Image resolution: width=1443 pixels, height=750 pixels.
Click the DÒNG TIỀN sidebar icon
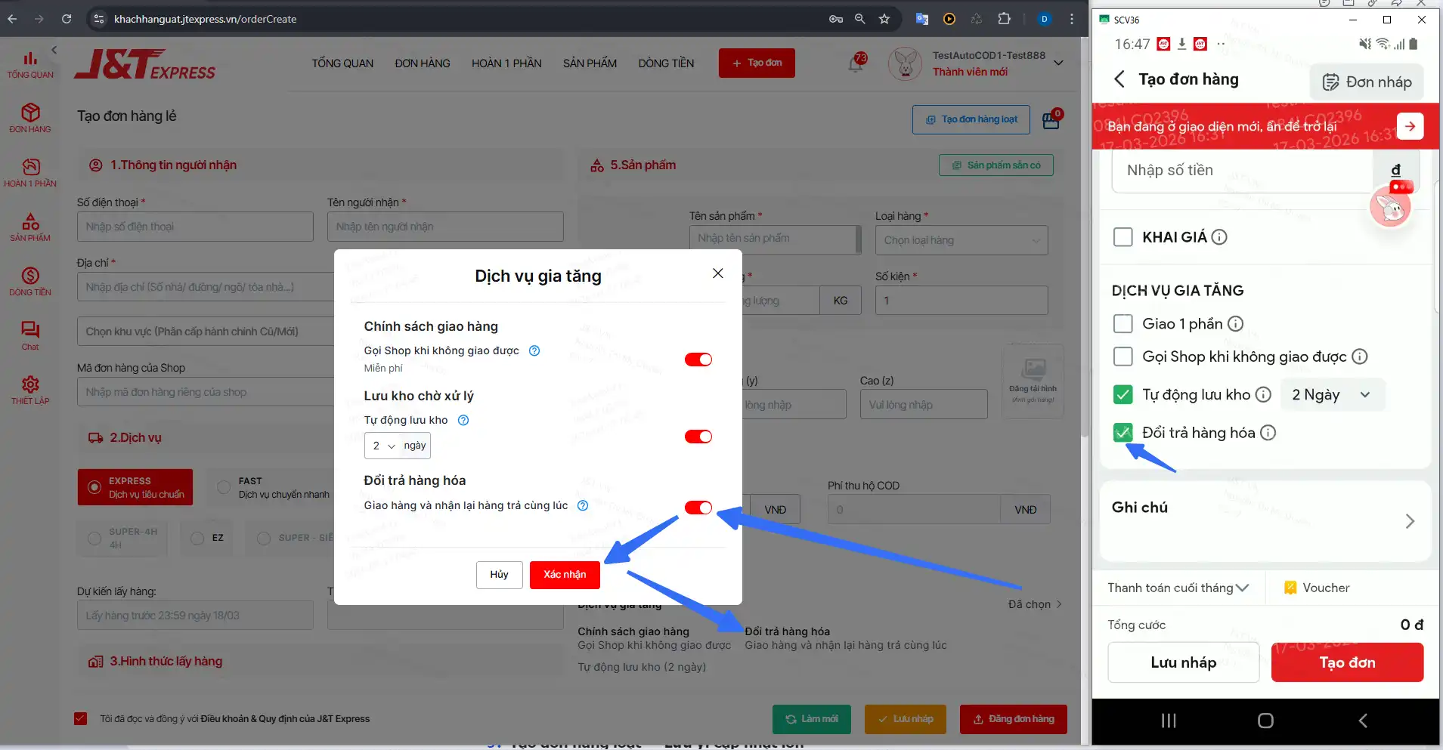point(30,281)
